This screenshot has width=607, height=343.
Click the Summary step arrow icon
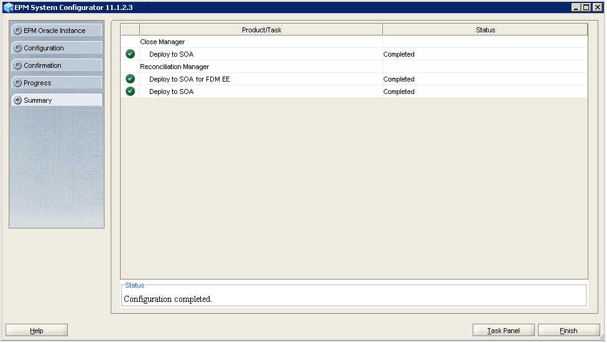point(18,100)
